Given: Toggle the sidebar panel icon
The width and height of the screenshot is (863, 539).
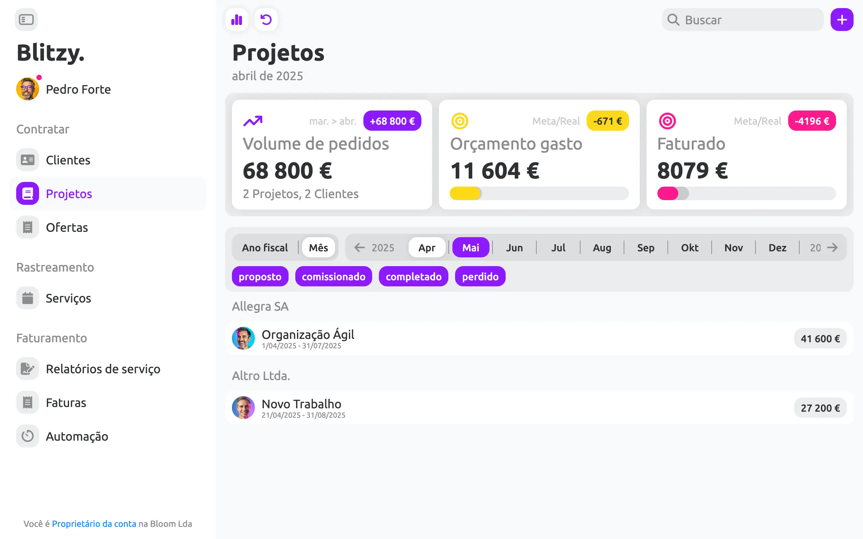Looking at the screenshot, I should pos(26,20).
